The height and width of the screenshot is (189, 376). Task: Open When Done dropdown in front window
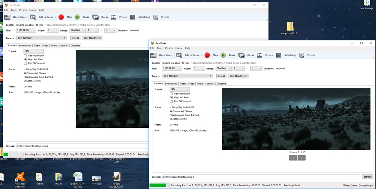pyautogui.click(x=366, y=186)
